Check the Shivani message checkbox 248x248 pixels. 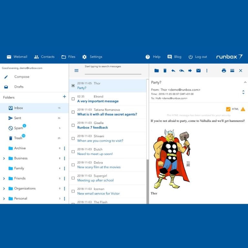click(x=73, y=139)
